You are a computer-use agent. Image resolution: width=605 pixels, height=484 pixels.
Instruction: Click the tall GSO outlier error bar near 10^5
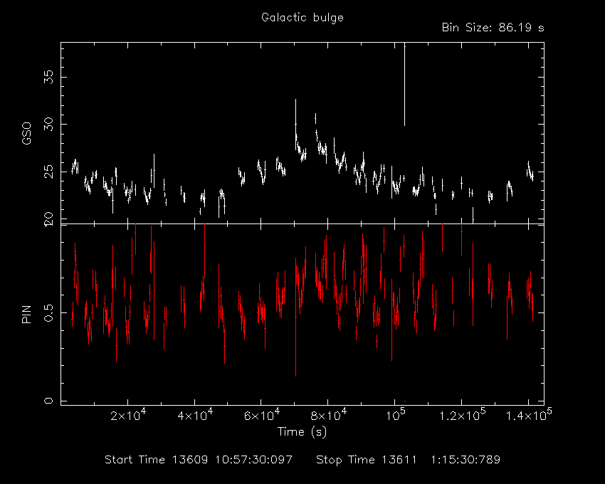(404, 85)
